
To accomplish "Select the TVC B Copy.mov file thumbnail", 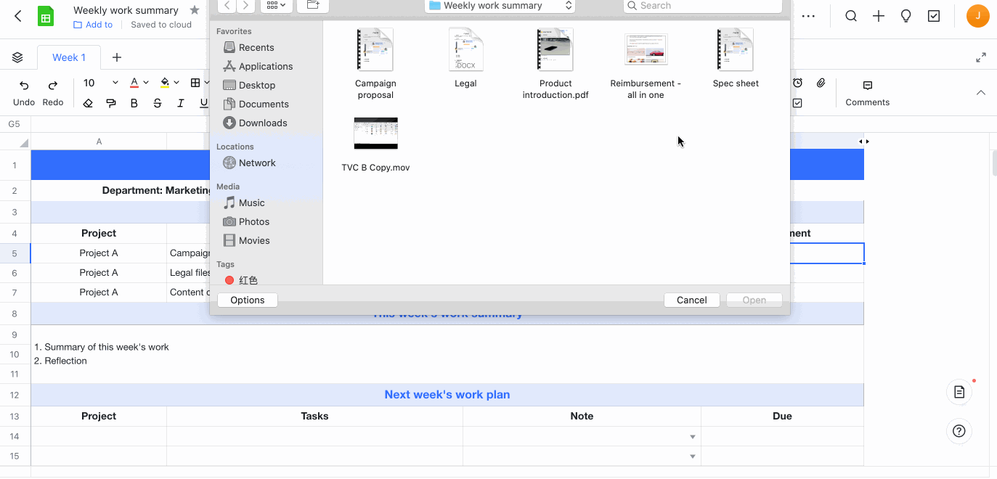I will [375, 134].
